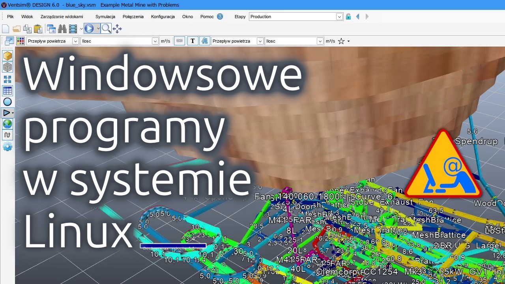Open the tiny arrow beside triangle tool
This screenshot has height=284, width=505.
coord(13,113)
